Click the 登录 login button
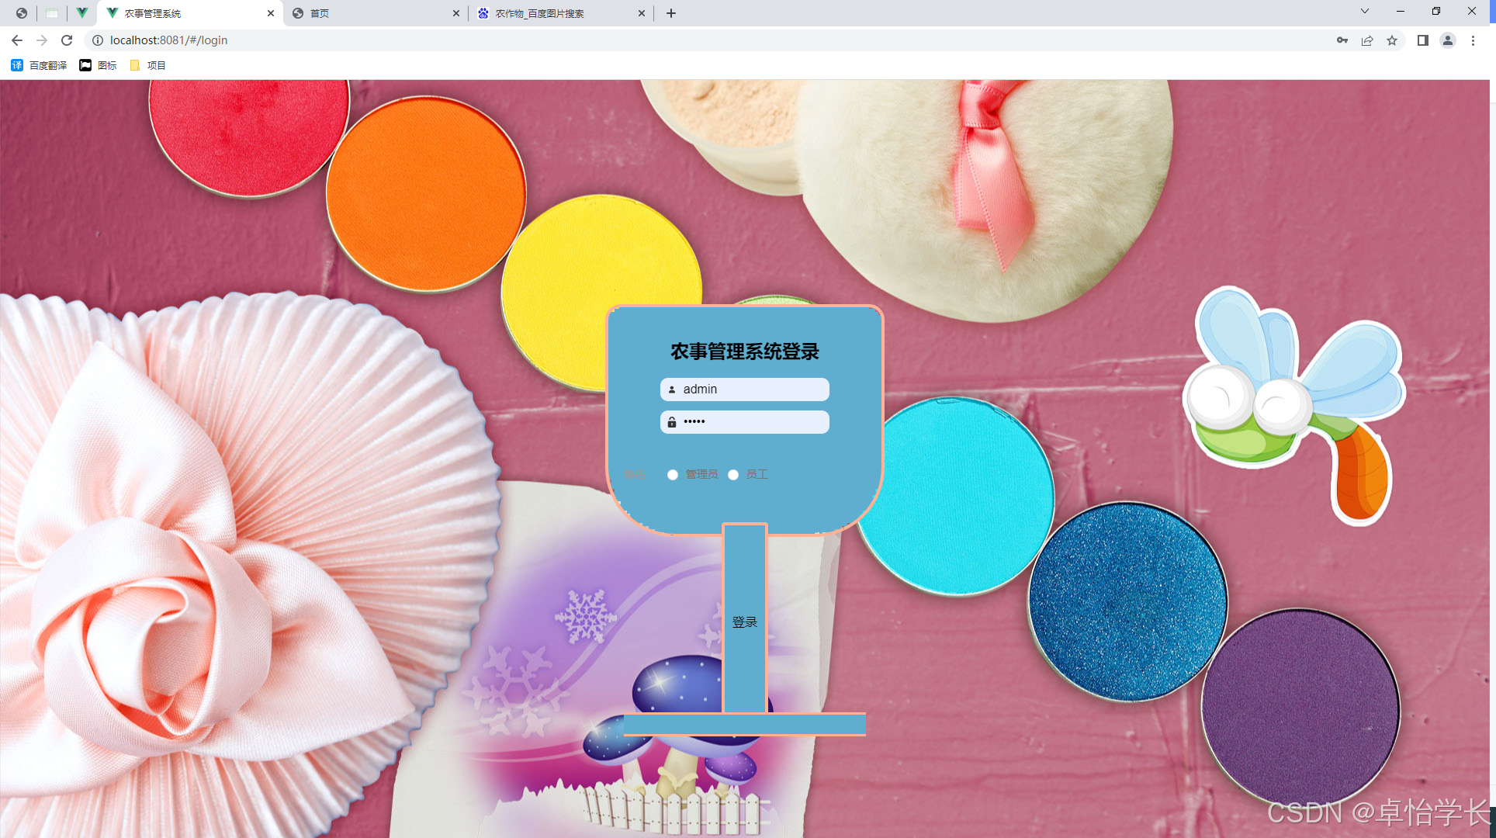The width and height of the screenshot is (1496, 838). [745, 622]
